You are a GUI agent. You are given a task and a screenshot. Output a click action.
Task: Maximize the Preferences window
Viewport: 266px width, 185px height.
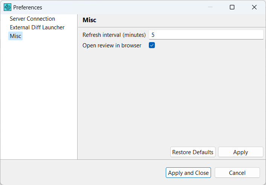(x=232, y=7)
